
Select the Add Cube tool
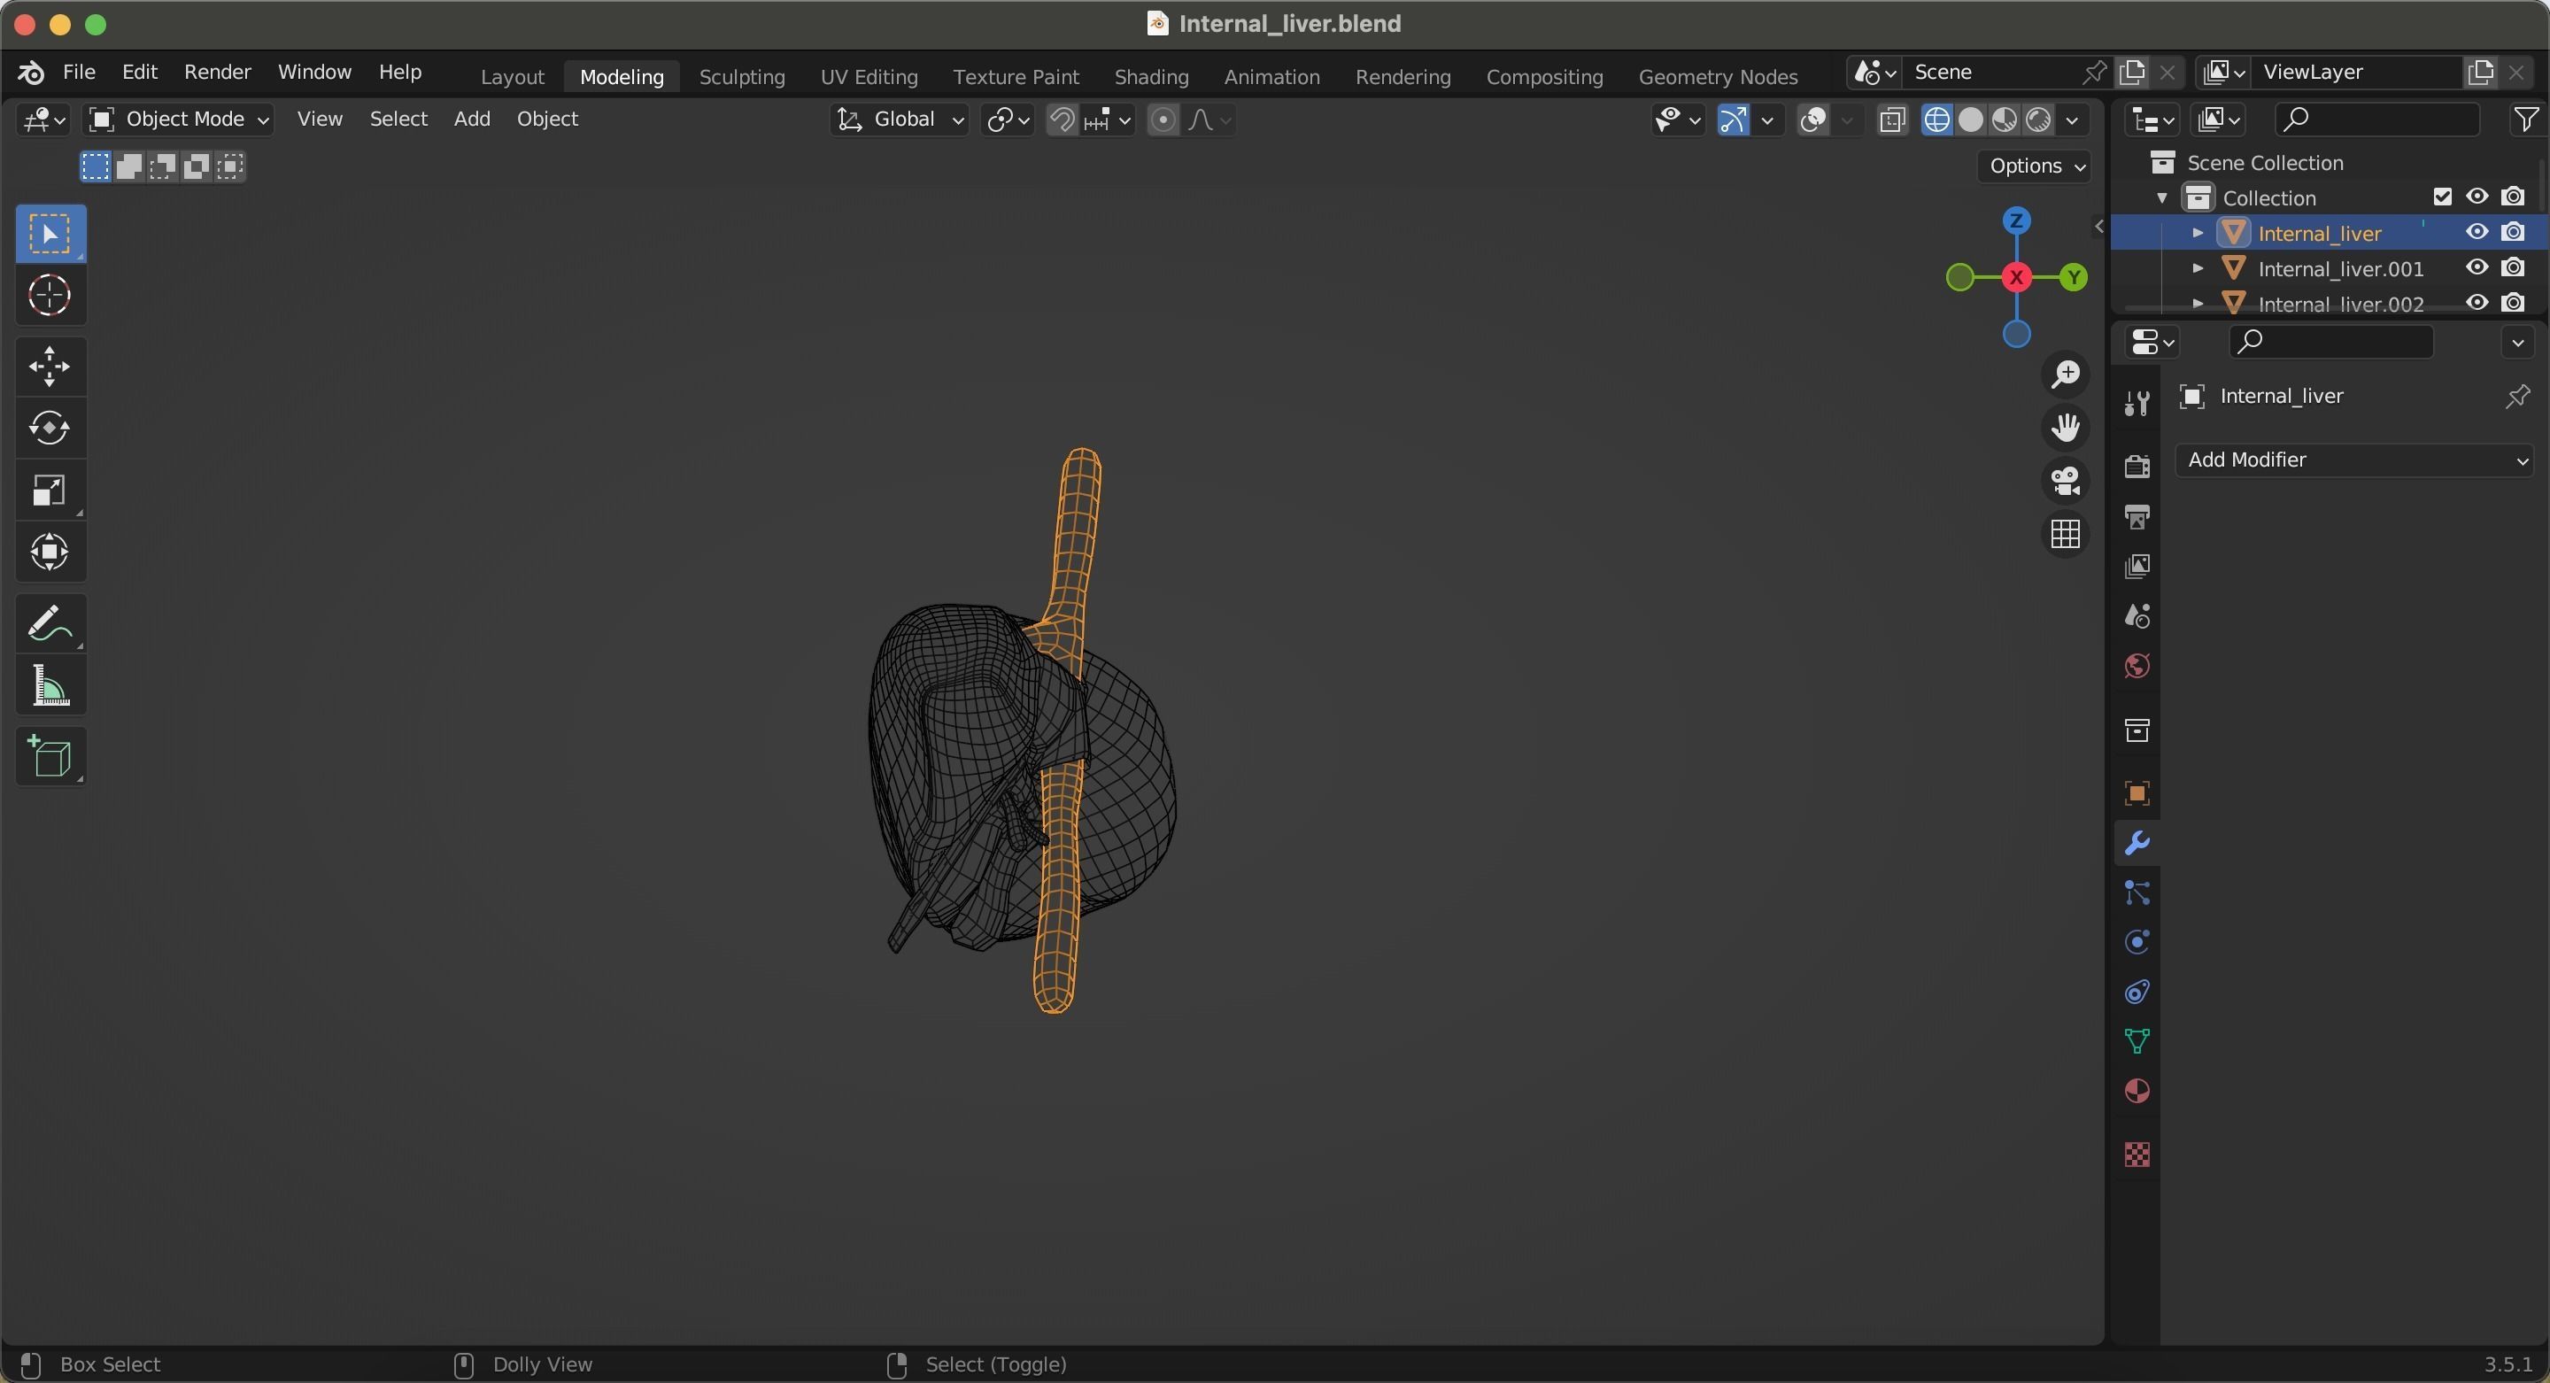pos(50,757)
